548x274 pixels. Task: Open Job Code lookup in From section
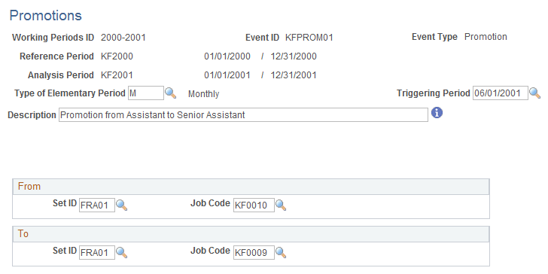pos(281,205)
